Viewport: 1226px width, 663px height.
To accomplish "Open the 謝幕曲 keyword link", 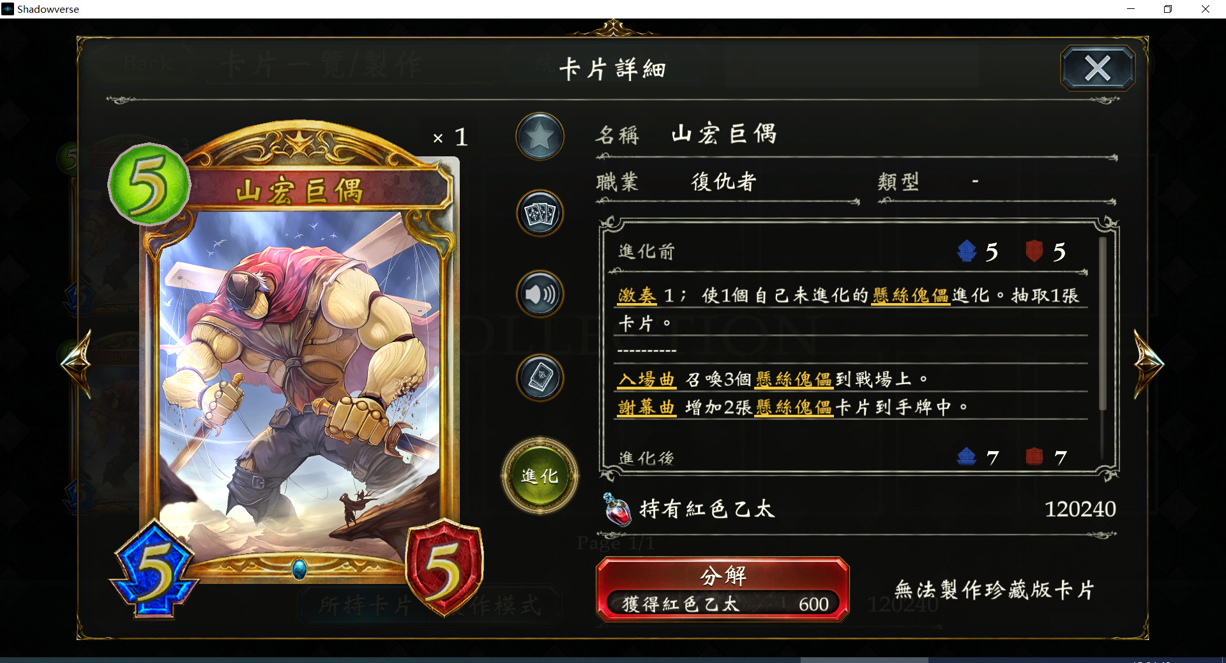I will coord(646,407).
